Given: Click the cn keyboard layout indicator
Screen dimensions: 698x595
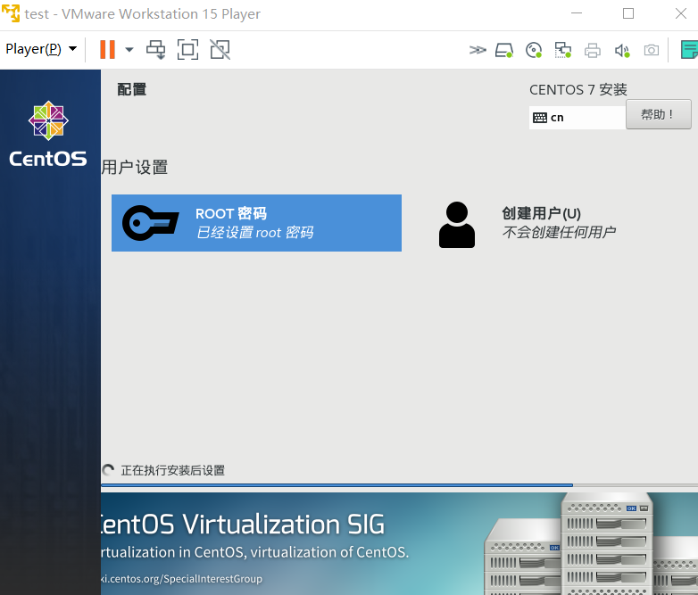Looking at the screenshot, I should click(577, 118).
